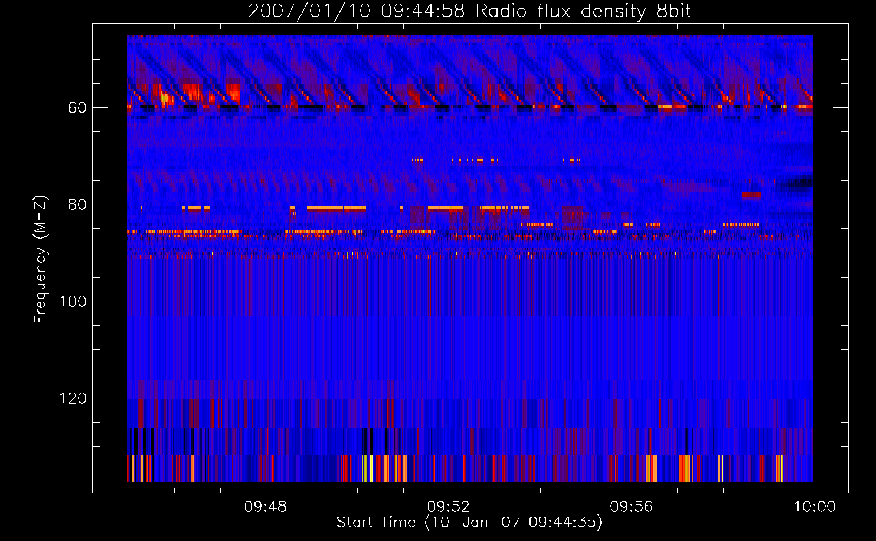Screen dimensions: 876x541
Task: Click the 60 frequency tick label
Action: tap(77, 108)
